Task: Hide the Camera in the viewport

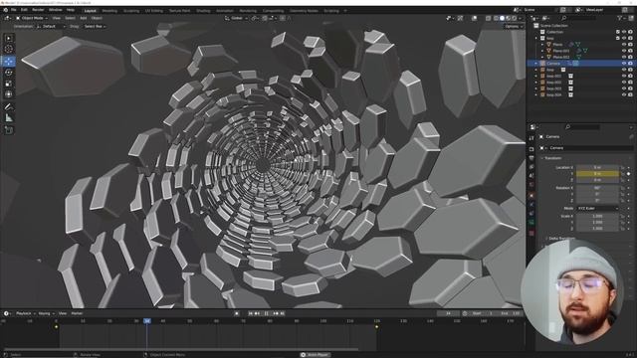Action: coord(624,64)
